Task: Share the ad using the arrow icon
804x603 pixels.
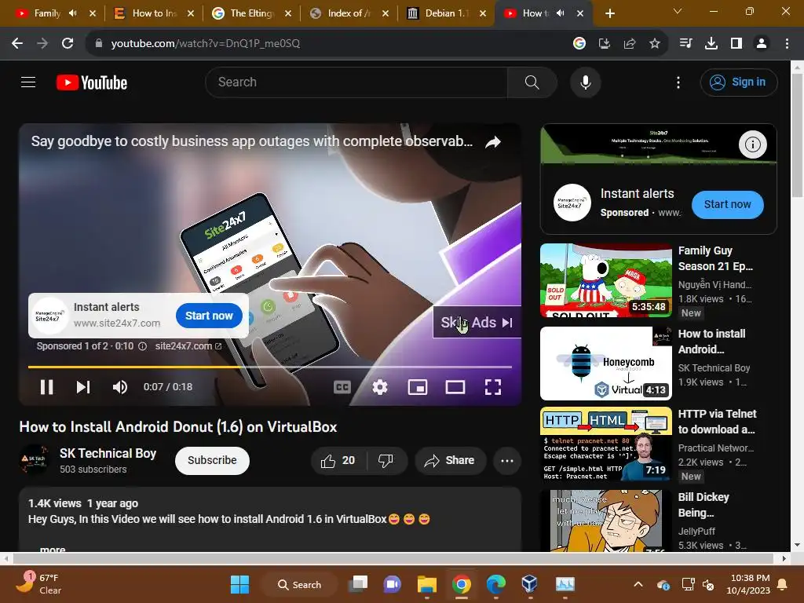Action: (493, 142)
